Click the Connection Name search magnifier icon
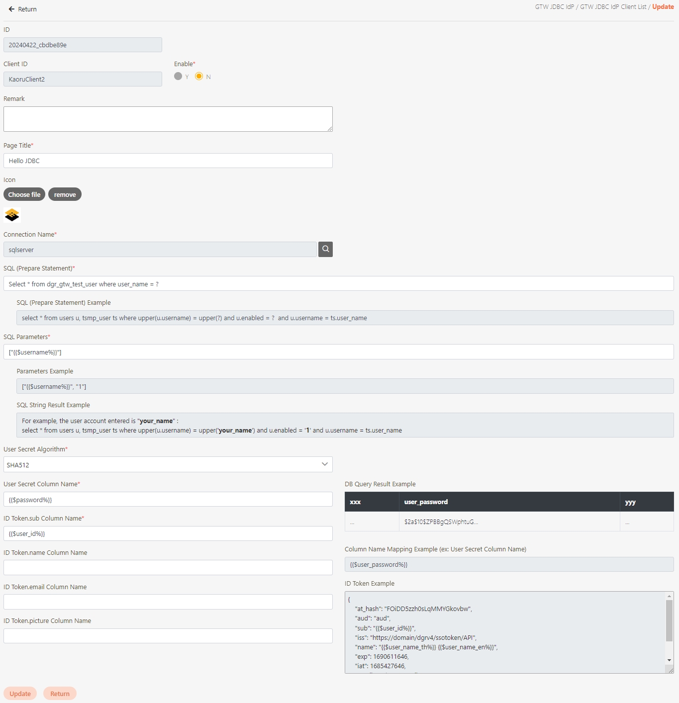This screenshot has width=679, height=703. 325,249
